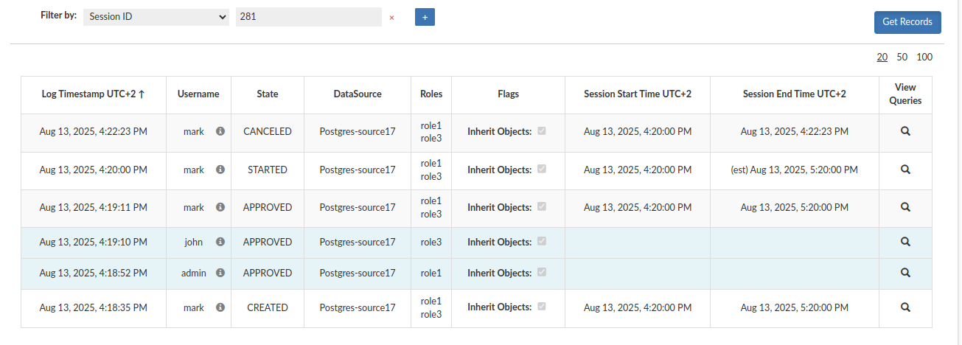Toggle Inherit Objects checkbox in CANCELED row
The height and width of the screenshot is (345, 962).
(x=542, y=131)
